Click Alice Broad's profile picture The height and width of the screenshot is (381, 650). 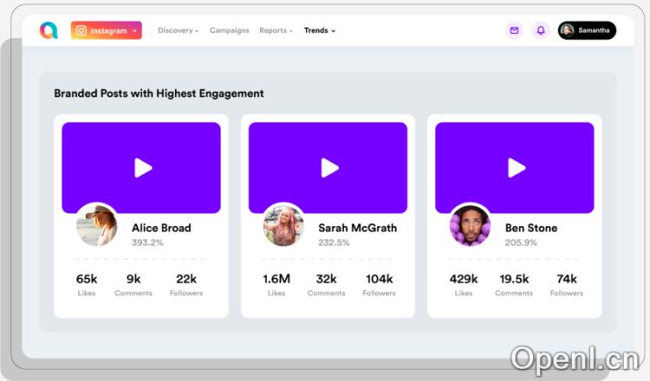click(96, 226)
